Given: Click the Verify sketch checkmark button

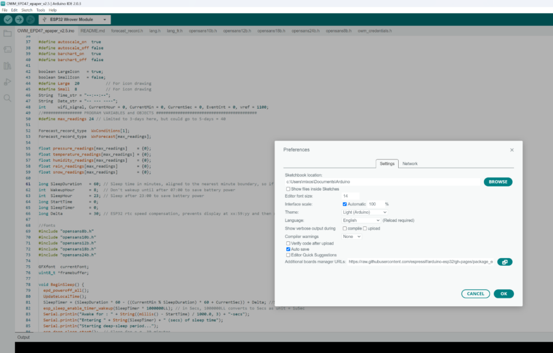Looking at the screenshot, I should (x=8, y=20).
